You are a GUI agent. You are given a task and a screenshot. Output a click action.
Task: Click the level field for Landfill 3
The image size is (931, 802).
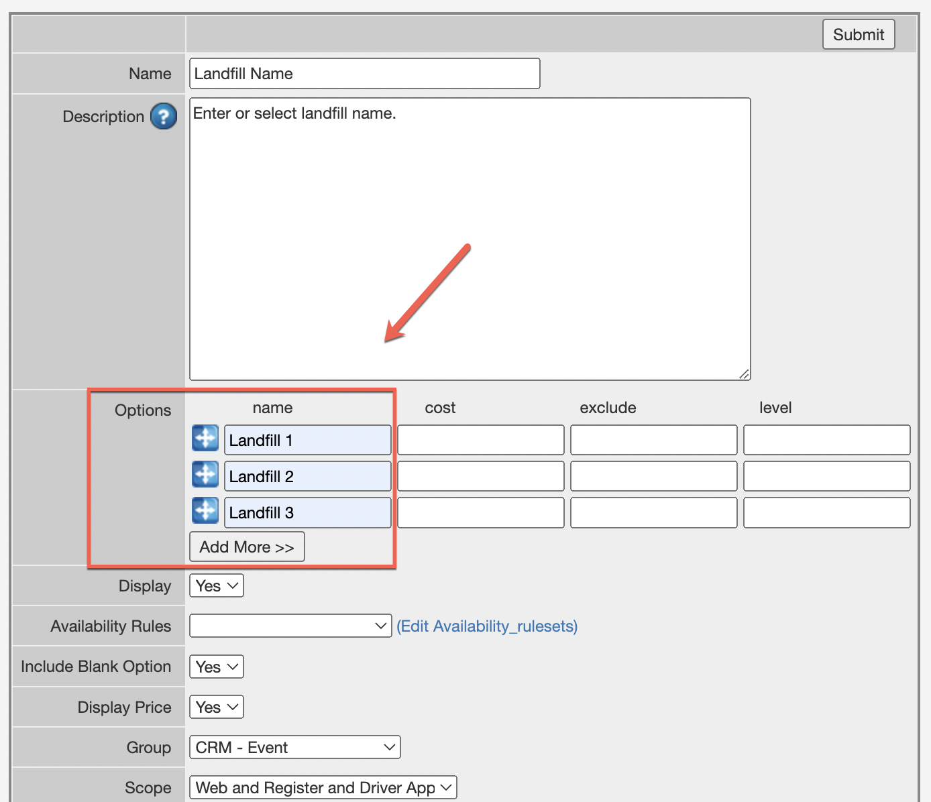(827, 513)
